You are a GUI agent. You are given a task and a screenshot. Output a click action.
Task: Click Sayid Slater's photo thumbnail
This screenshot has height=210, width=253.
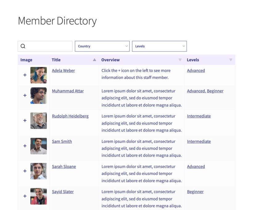point(39,196)
